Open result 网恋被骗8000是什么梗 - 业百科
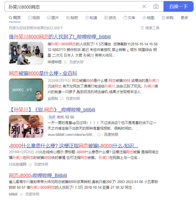This screenshot has width=196, height=200. (x=43, y=73)
